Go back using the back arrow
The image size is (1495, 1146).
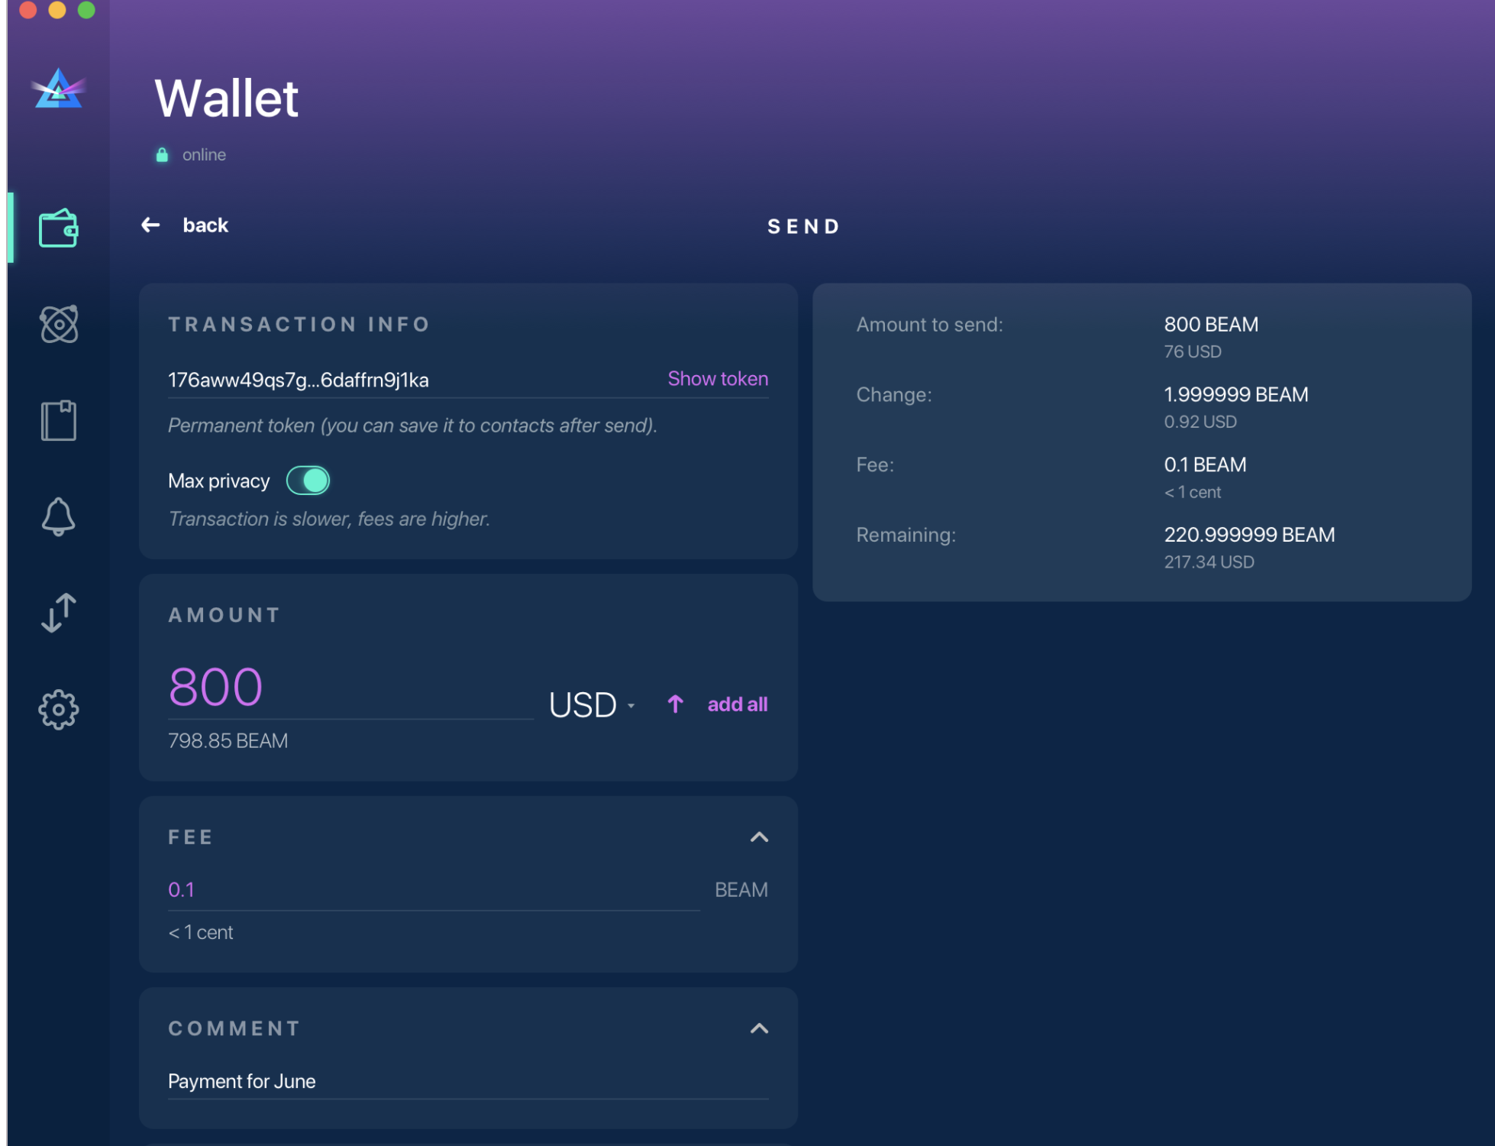tap(150, 225)
